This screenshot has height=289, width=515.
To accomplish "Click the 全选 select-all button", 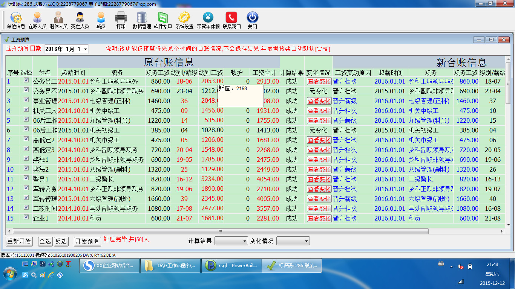I will pos(45,241).
